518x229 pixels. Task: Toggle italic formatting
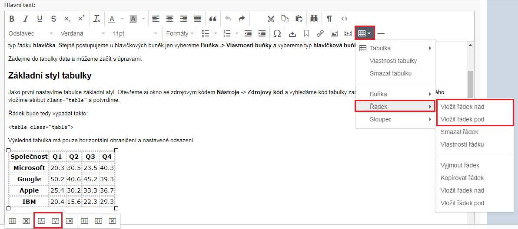[x=26, y=19]
